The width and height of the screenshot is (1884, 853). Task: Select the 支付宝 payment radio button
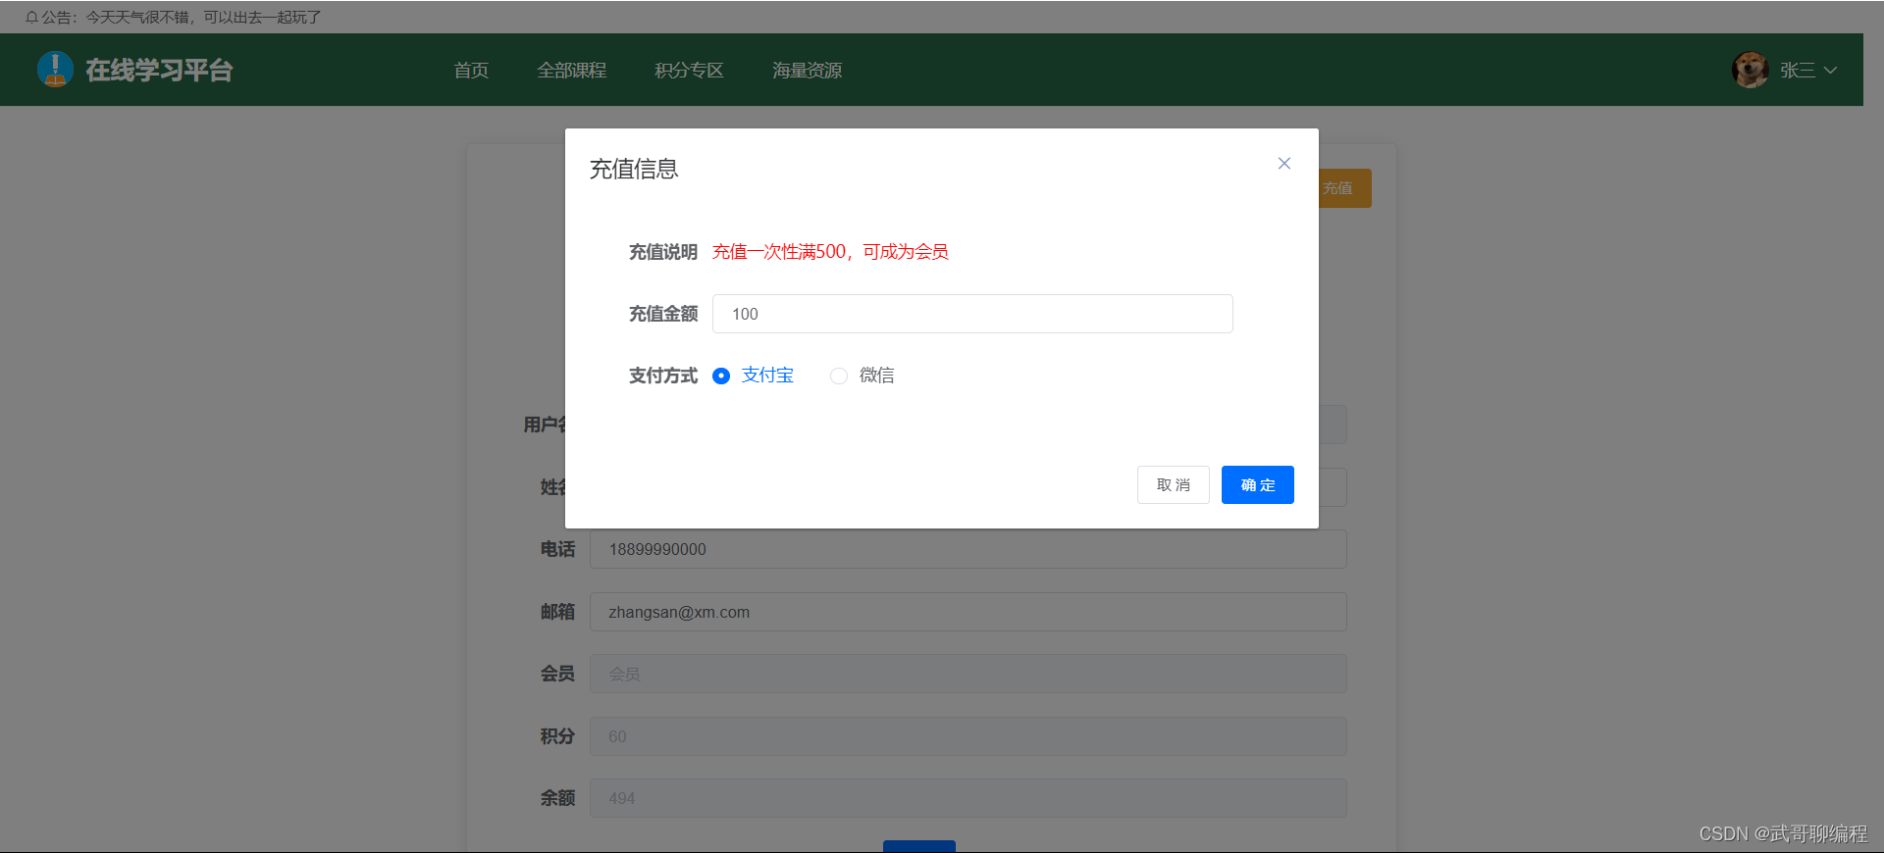coord(721,376)
